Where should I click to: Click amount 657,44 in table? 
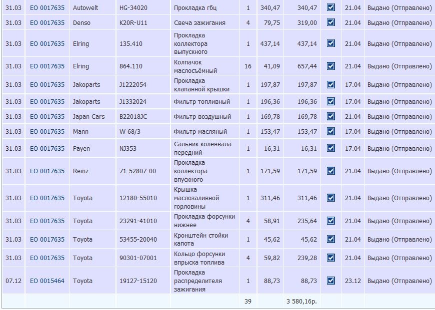point(307,66)
